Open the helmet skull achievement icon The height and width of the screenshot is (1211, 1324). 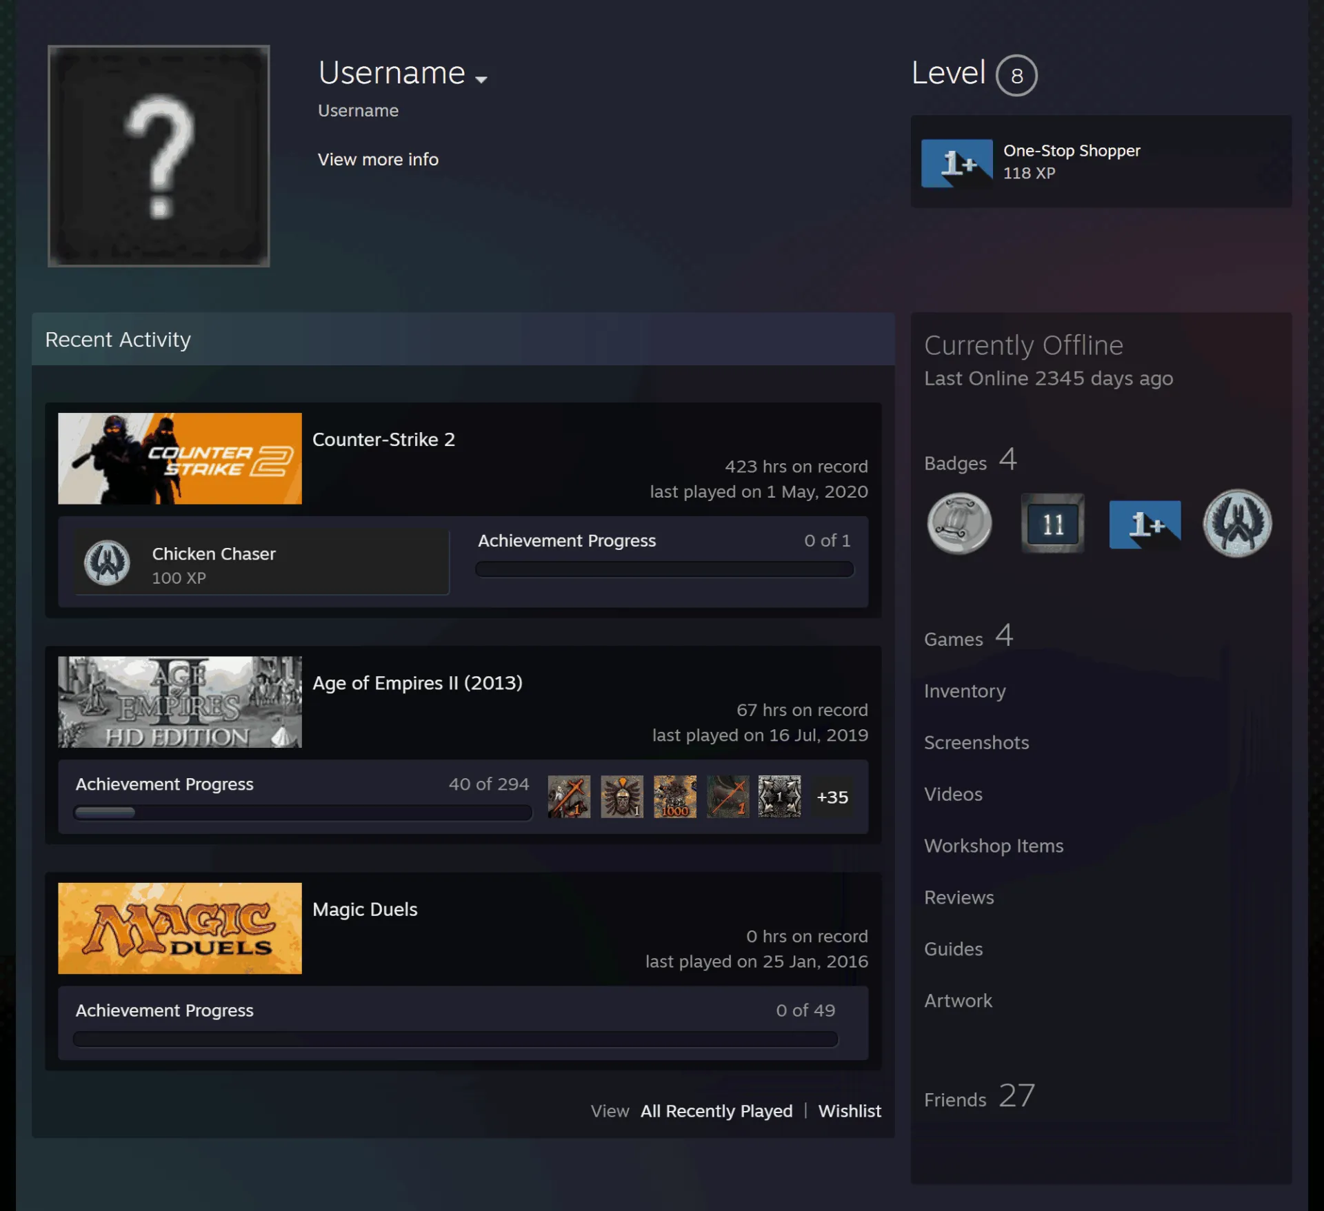click(622, 797)
